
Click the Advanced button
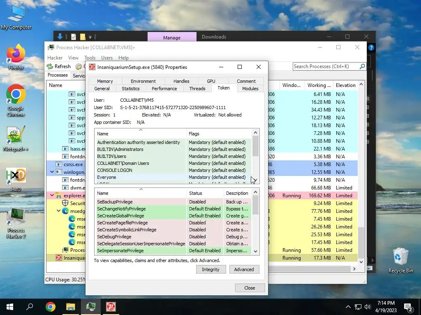(x=244, y=269)
